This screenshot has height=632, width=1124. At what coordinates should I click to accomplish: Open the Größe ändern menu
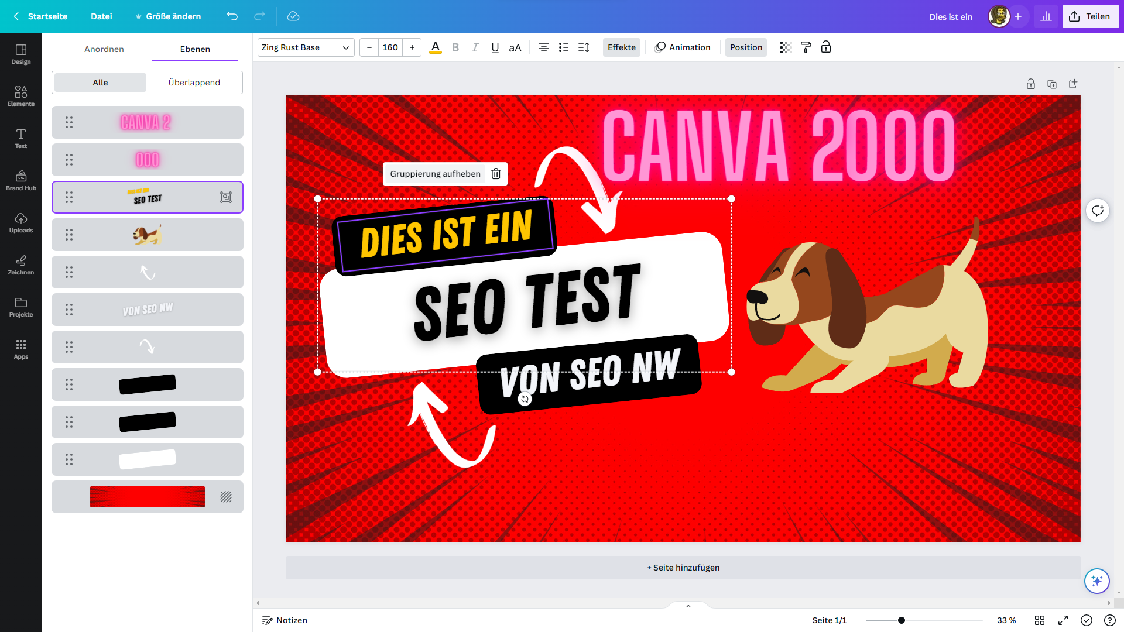point(168,16)
